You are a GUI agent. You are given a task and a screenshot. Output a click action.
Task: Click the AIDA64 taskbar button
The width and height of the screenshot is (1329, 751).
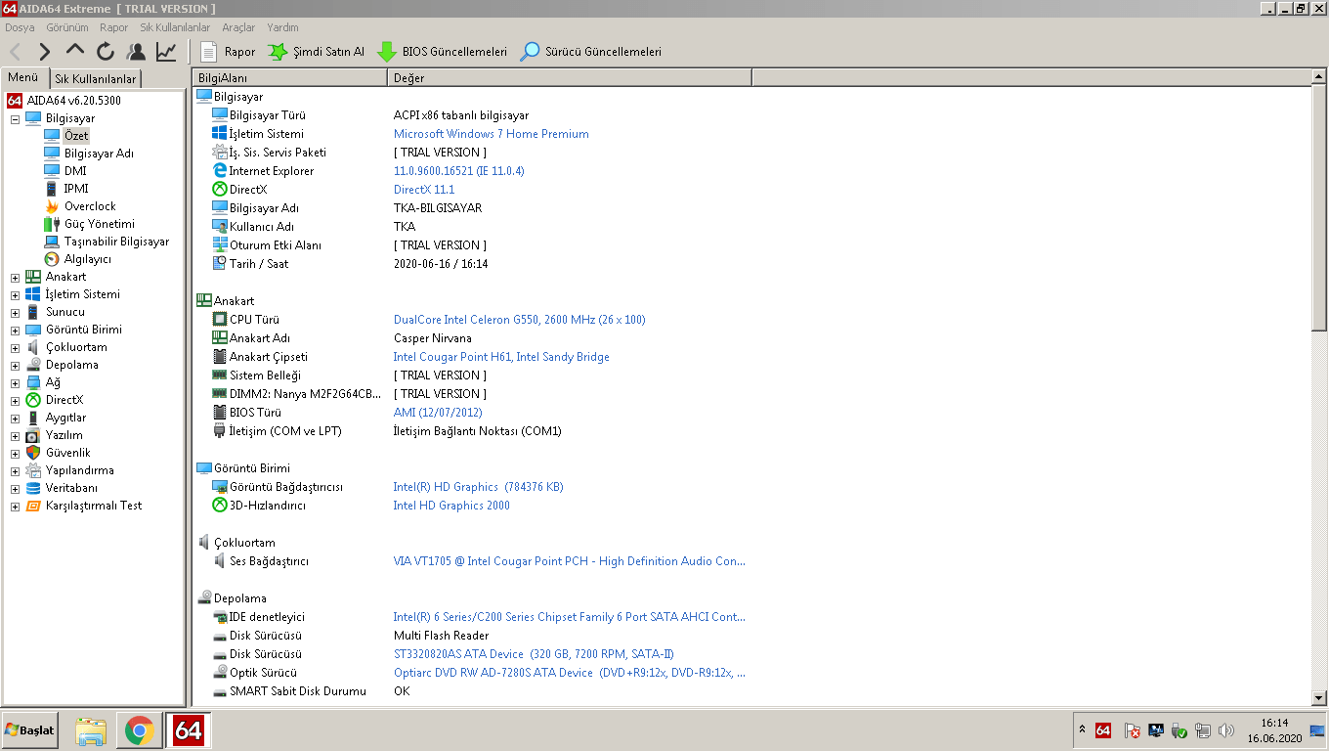[189, 730]
